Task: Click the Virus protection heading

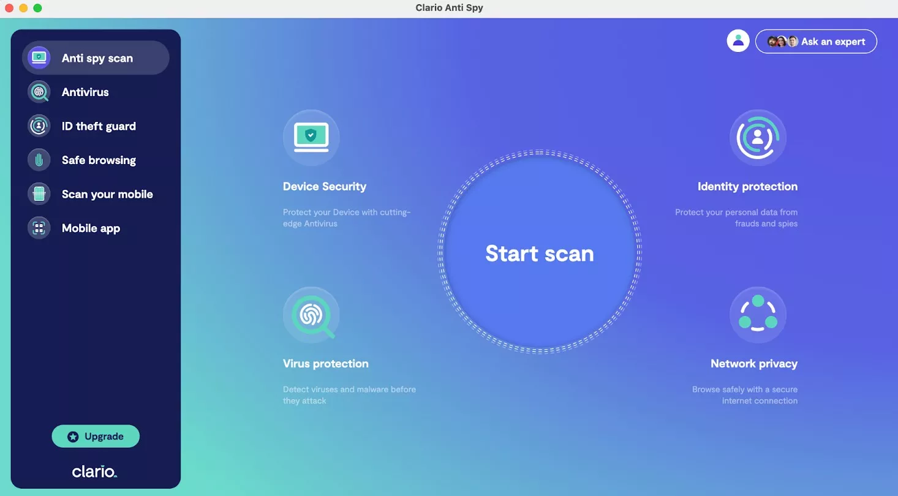Action: (x=326, y=363)
